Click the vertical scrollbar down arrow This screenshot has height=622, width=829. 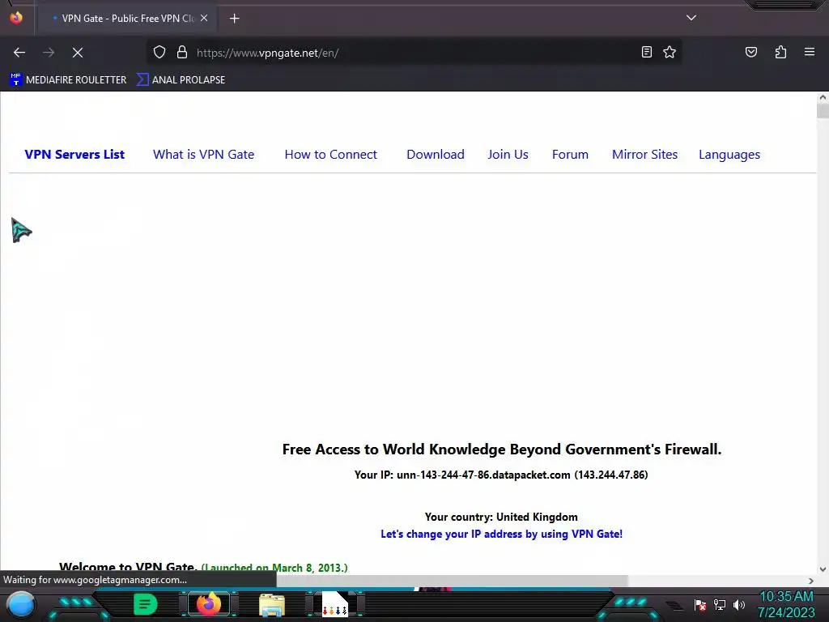click(823, 569)
